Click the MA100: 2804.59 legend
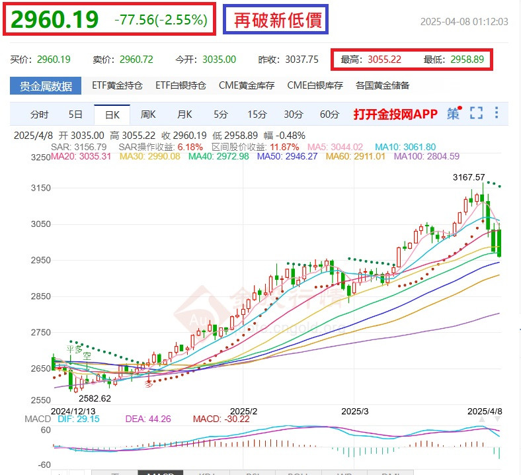Viewport: 521px width, 475px height. pyautogui.click(x=426, y=156)
